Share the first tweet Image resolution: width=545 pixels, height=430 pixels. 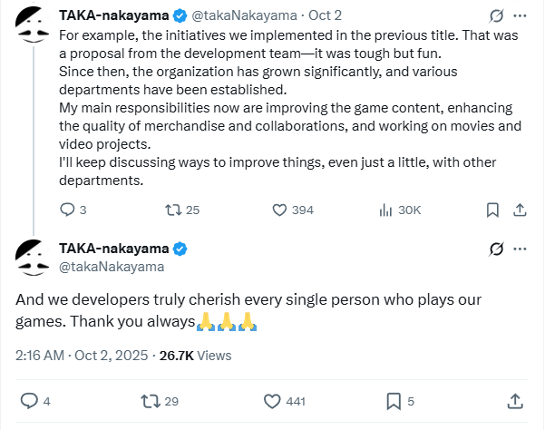coord(520,210)
